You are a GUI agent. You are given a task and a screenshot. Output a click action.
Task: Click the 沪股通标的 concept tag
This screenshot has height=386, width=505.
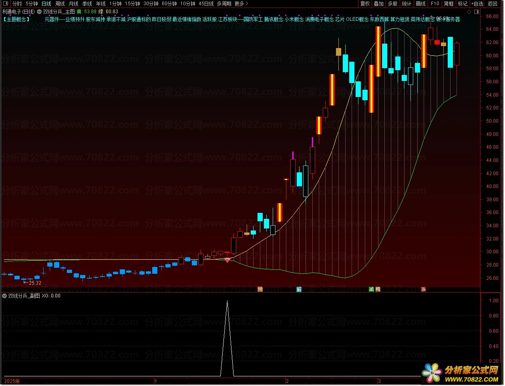139,19
